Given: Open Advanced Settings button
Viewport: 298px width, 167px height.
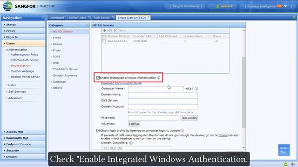Looking at the screenshot, I should tap(134, 124).
